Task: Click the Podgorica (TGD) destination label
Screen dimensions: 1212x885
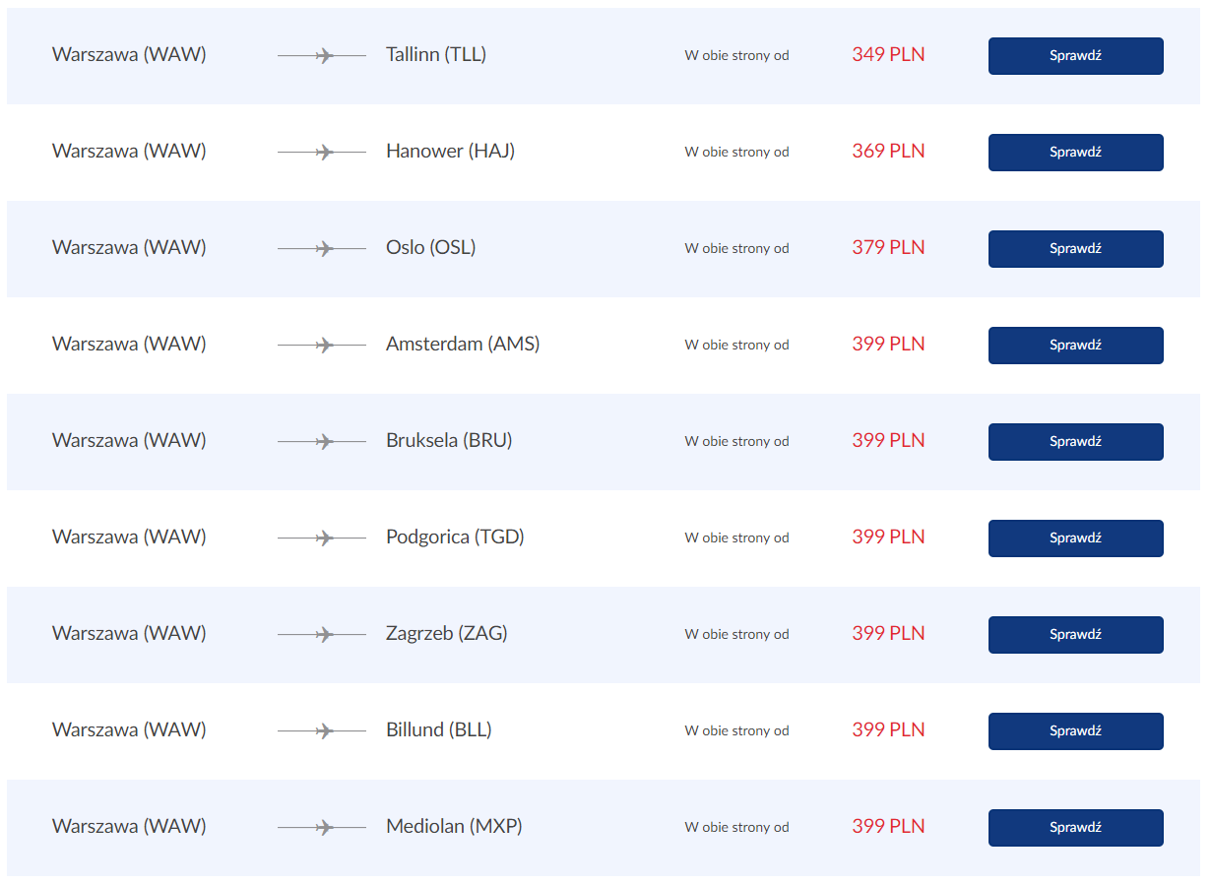Action: point(455,537)
